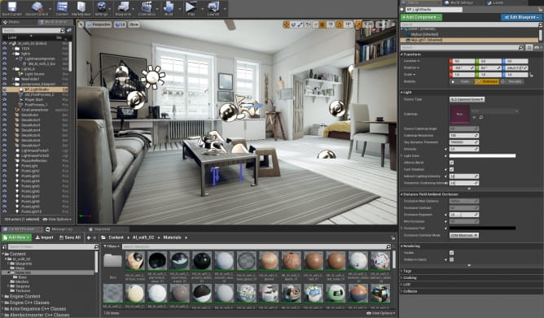
Task: Toggle visibility eye for the 1224 folder
Action: (x=5, y=49)
